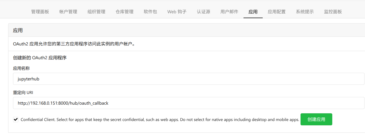Click the active 应用 tab in navigation
Viewport: 365px width, 134px height.
point(253,12)
